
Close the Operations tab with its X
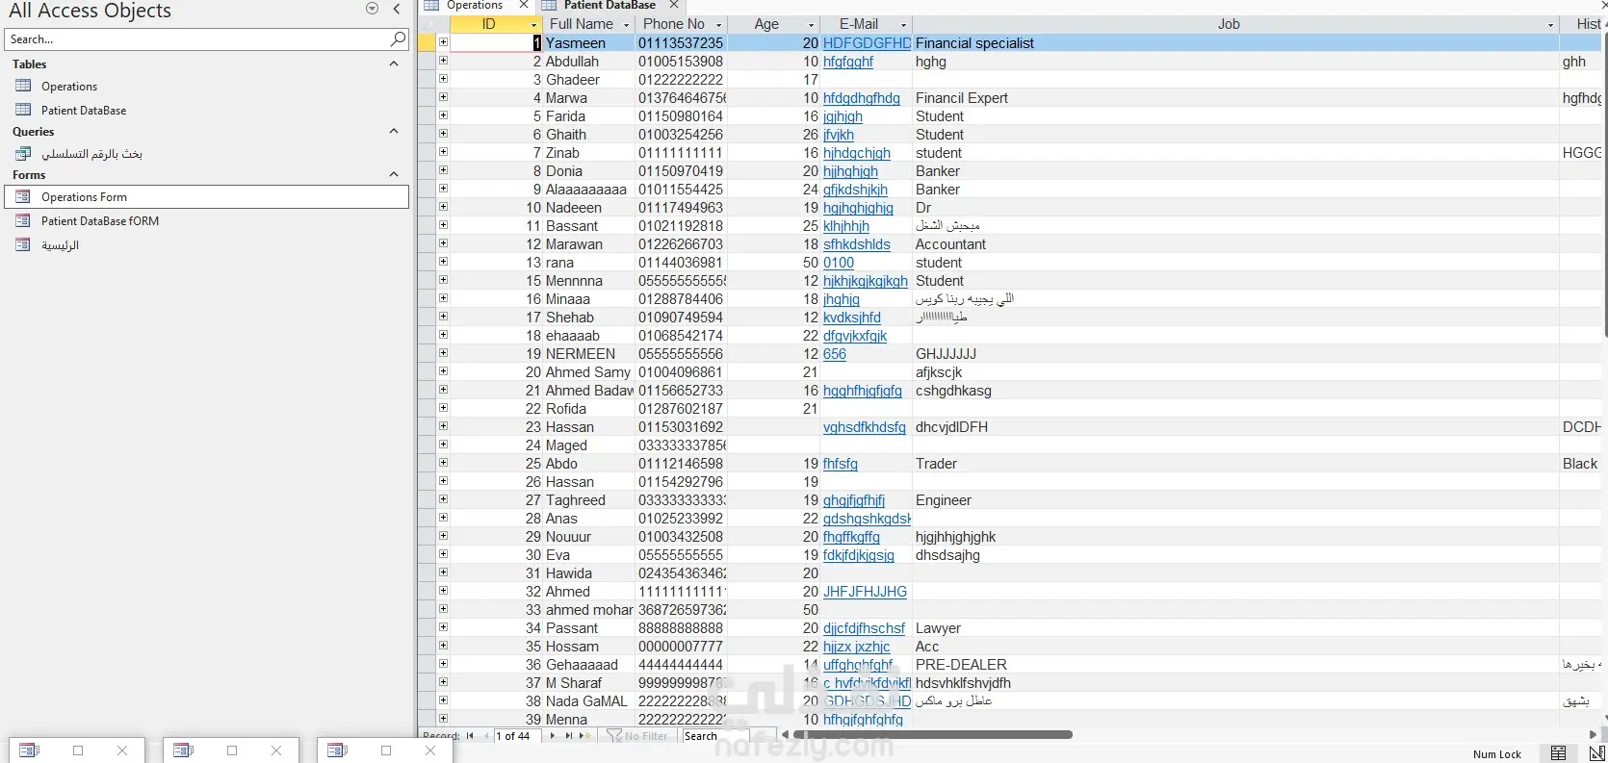coord(524,5)
